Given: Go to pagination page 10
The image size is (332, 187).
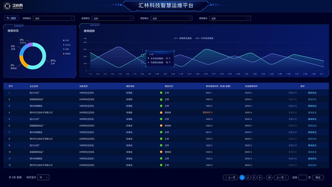Looking at the screenshot, I should point(269,178).
